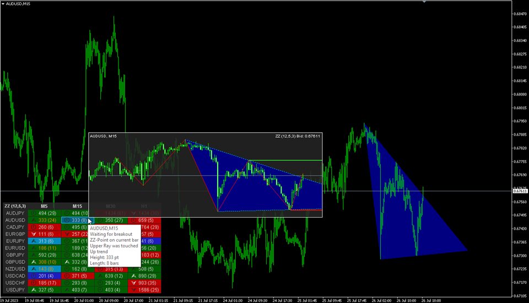
Task: Click the circle icon in AUDJPY M5 cell
Action: [34, 213]
